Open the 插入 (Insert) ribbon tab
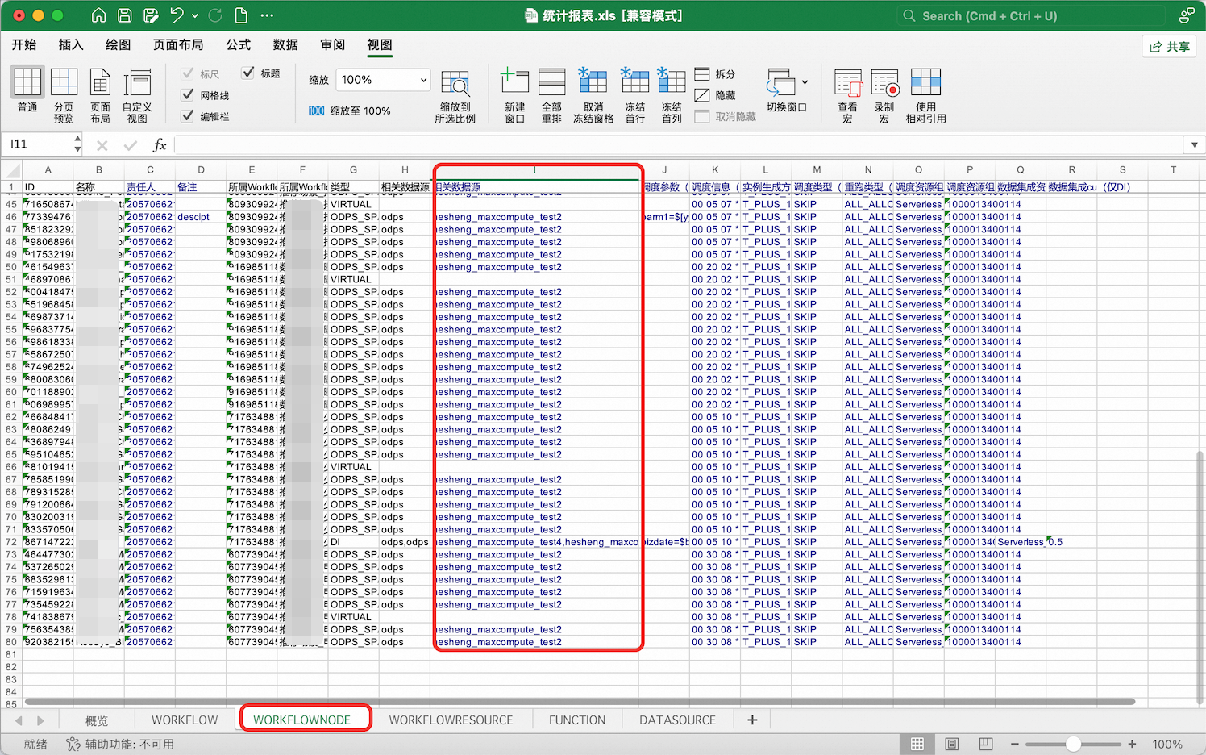The image size is (1206, 755). click(71, 45)
